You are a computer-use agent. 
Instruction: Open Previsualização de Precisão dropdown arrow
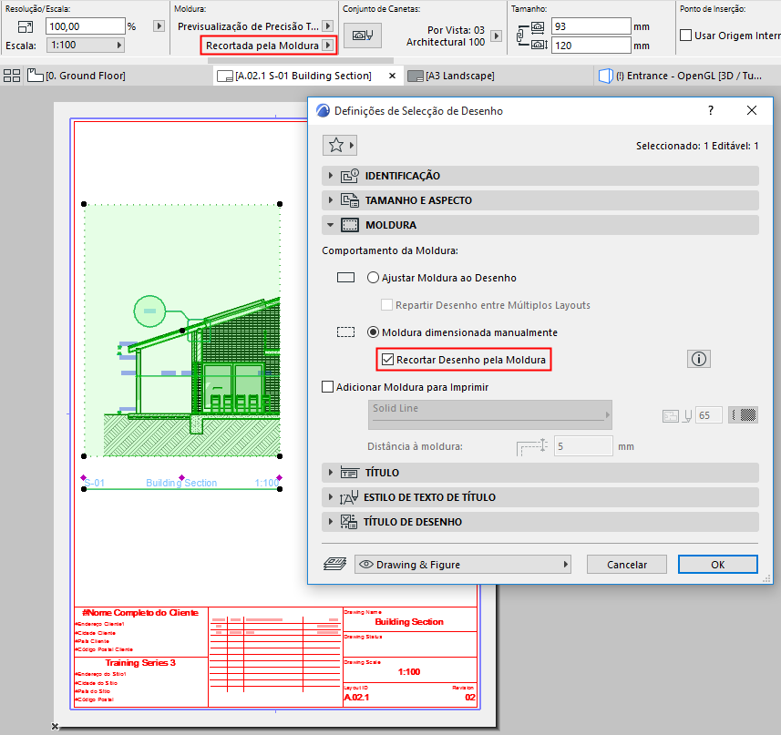328,26
